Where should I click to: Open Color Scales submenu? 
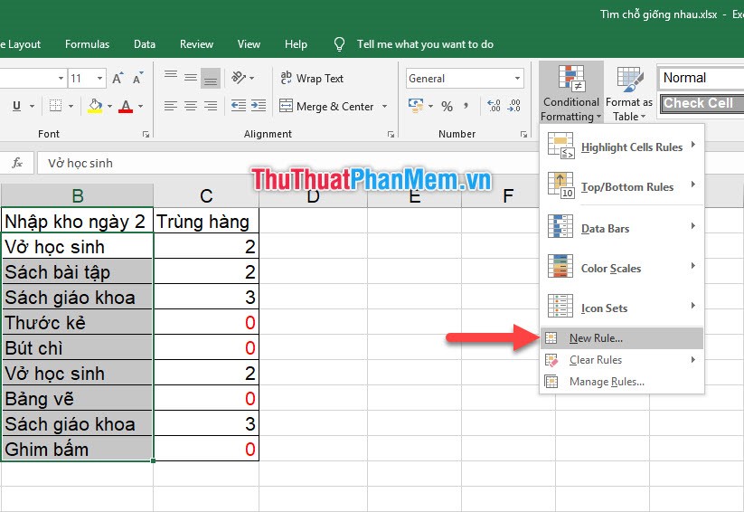pos(622,268)
